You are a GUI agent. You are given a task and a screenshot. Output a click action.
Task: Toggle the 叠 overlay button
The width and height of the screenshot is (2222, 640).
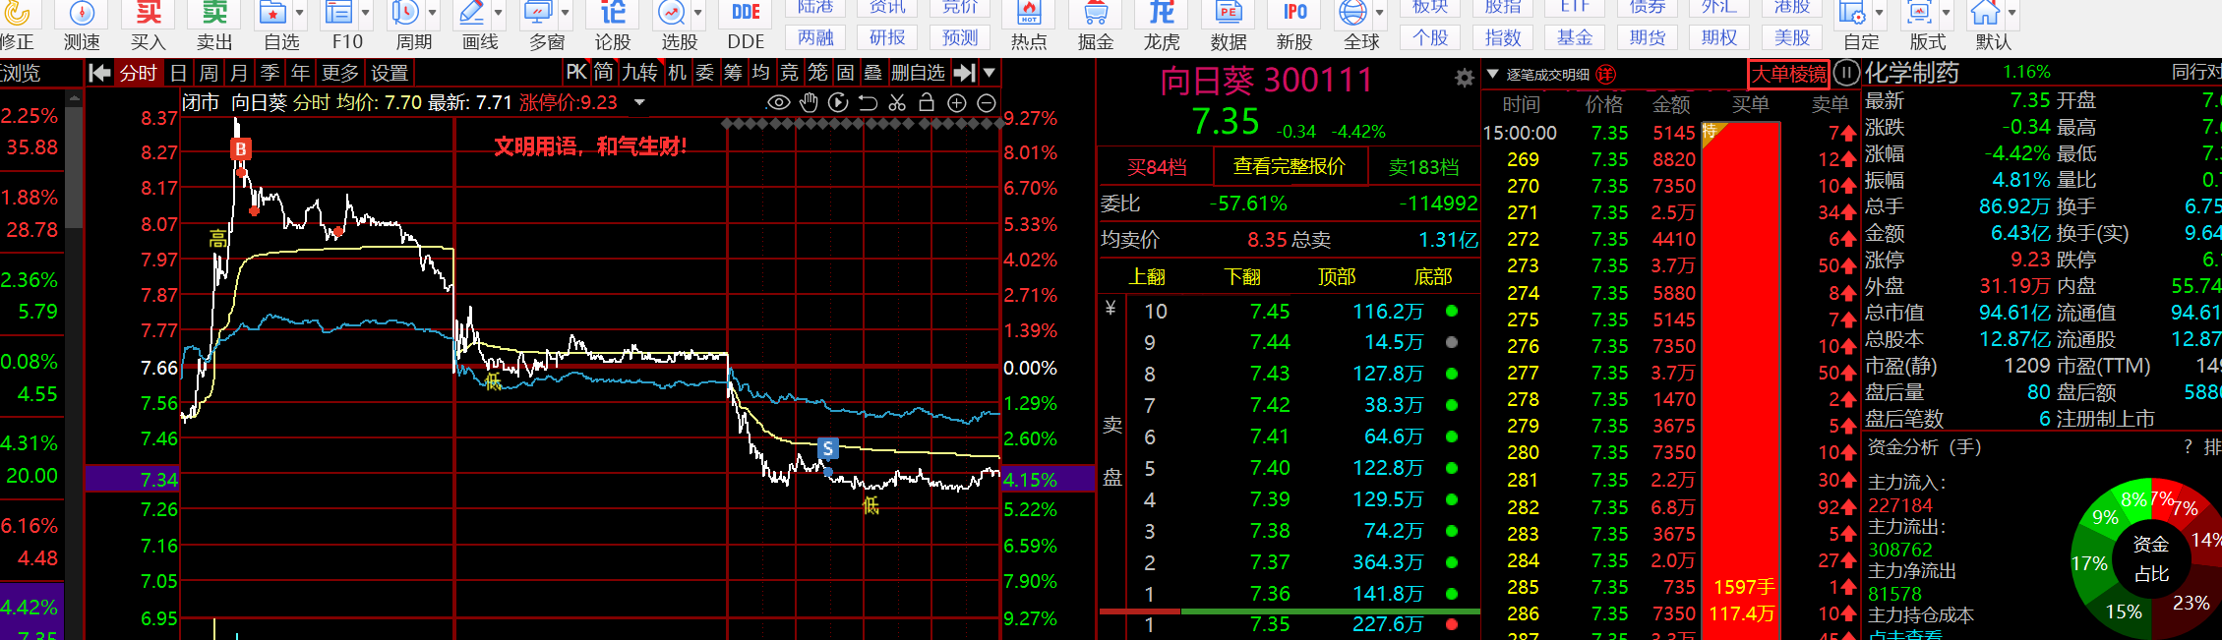point(872,73)
